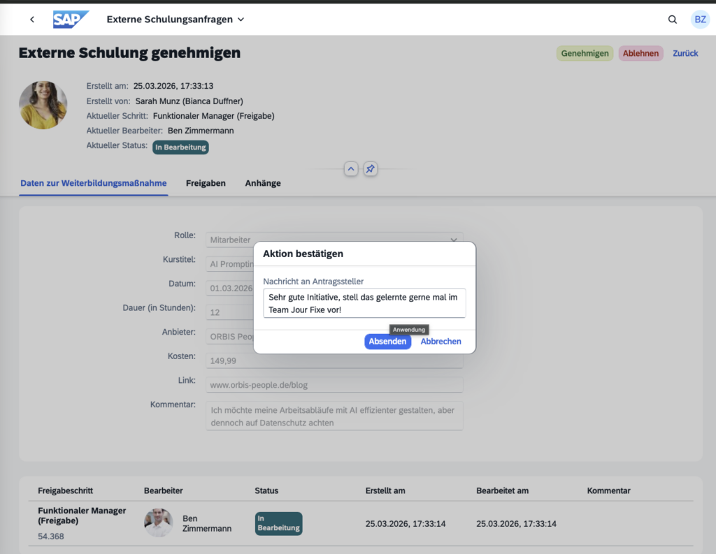Image resolution: width=716 pixels, height=554 pixels.
Task: Click the green Genehmigen button
Action: point(585,53)
